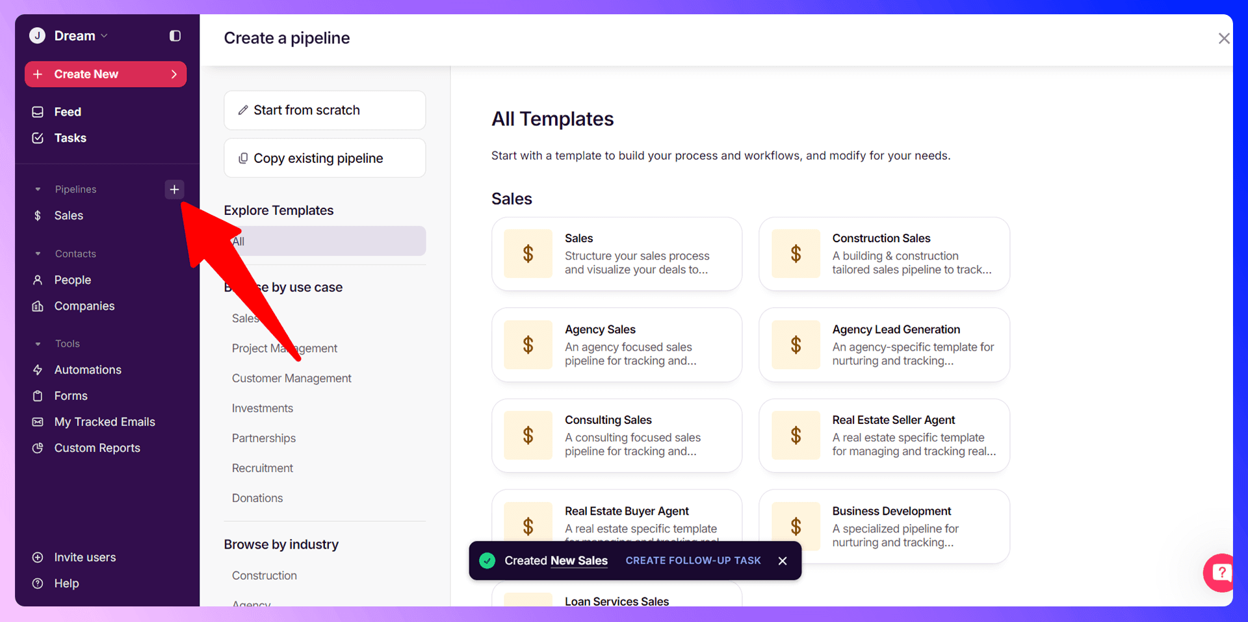Screen dimensions: 1248x622
Task: Open Help from the sidebar
Action: coord(66,583)
